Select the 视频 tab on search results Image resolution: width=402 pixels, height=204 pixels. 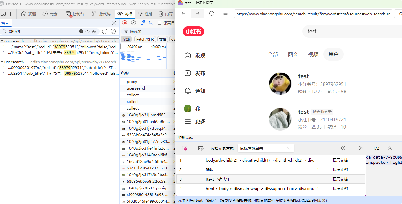(x=313, y=54)
